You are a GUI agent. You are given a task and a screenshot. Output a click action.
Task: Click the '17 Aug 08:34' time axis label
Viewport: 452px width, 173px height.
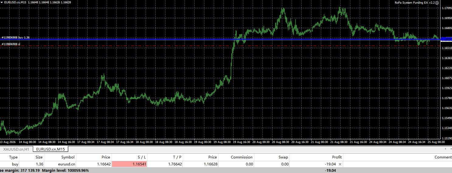[105, 142]
